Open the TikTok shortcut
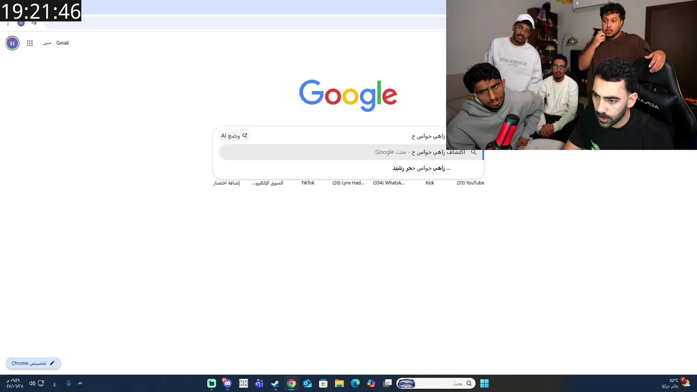The image size is (697, 392). (x=308, y=183)
